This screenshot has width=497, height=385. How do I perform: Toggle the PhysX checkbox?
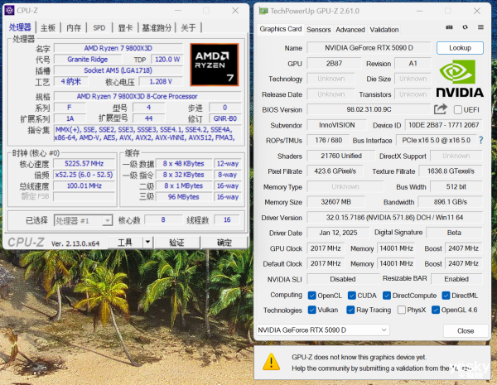pyautogui.click(x=401, y=310)
